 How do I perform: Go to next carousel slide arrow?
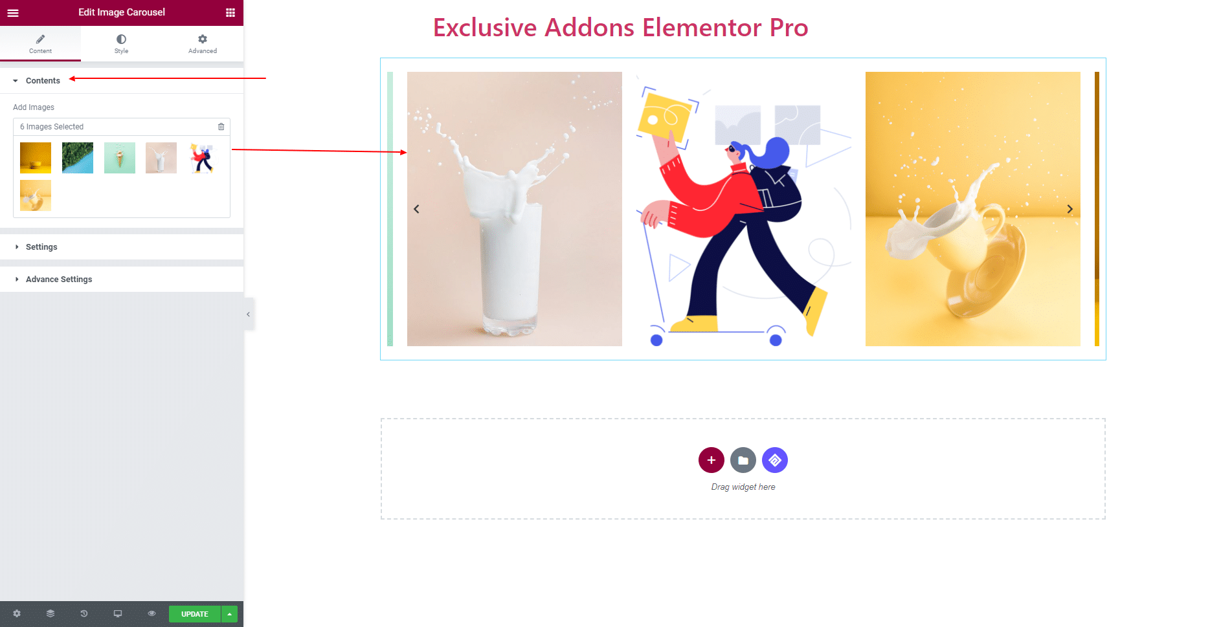1070,209
